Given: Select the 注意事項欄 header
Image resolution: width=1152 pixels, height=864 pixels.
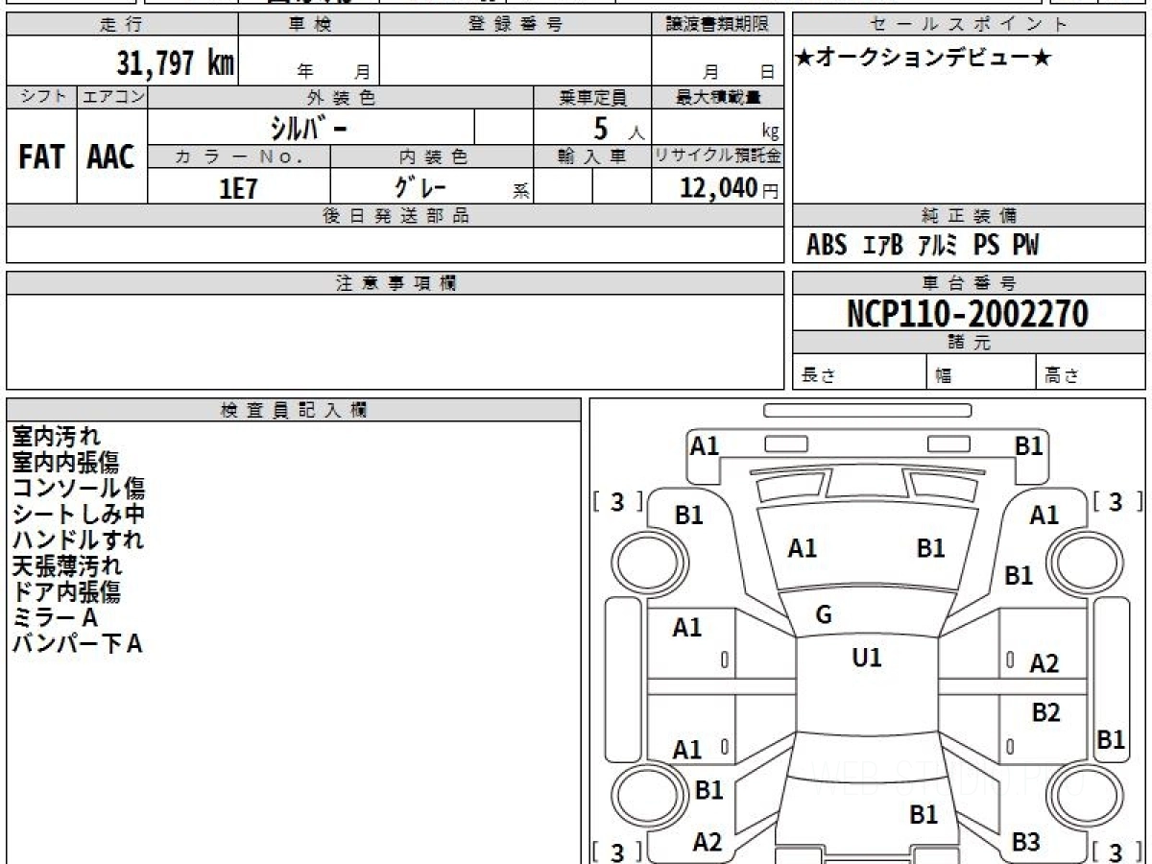Looking at the screenshot, I should click(395, 283).
